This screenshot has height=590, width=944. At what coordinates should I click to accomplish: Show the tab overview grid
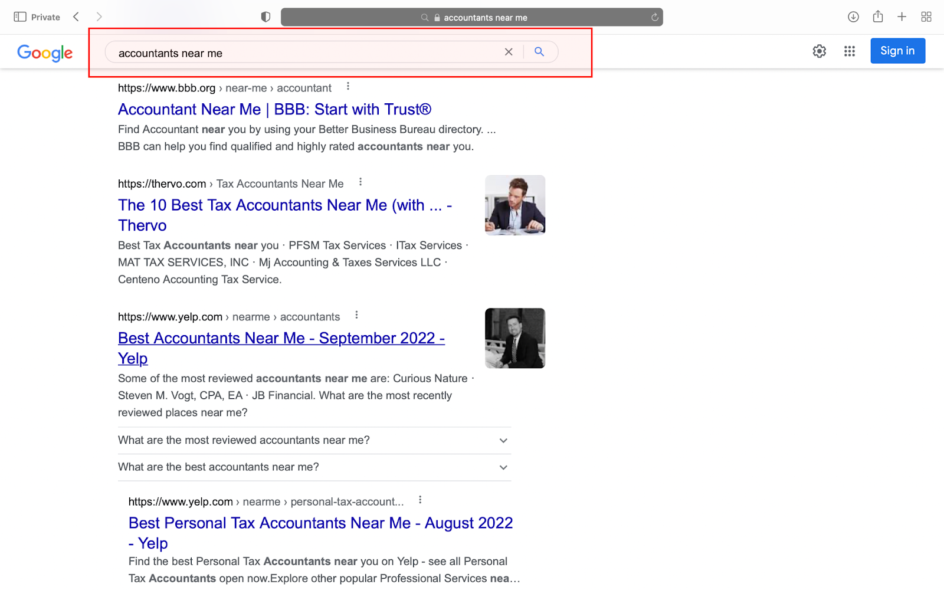pyautogui.click(x=926, y=17)
